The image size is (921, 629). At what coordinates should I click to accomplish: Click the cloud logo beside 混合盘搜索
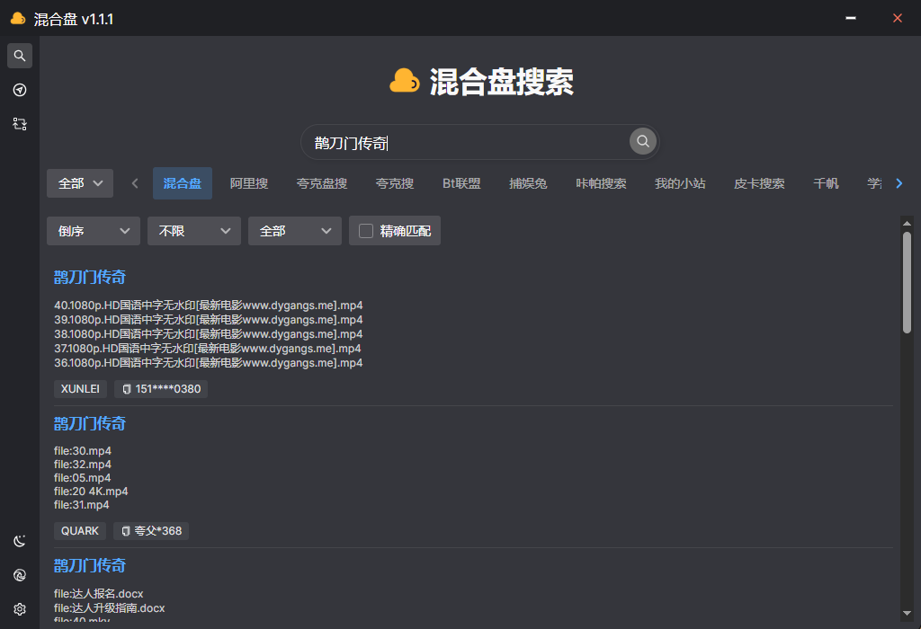click(405, 81)
